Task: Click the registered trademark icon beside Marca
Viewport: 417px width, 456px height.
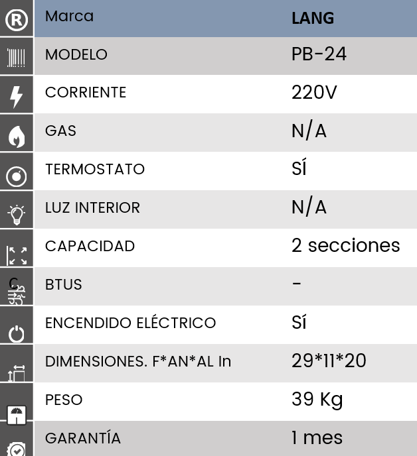Action: (x=17, y=20)
